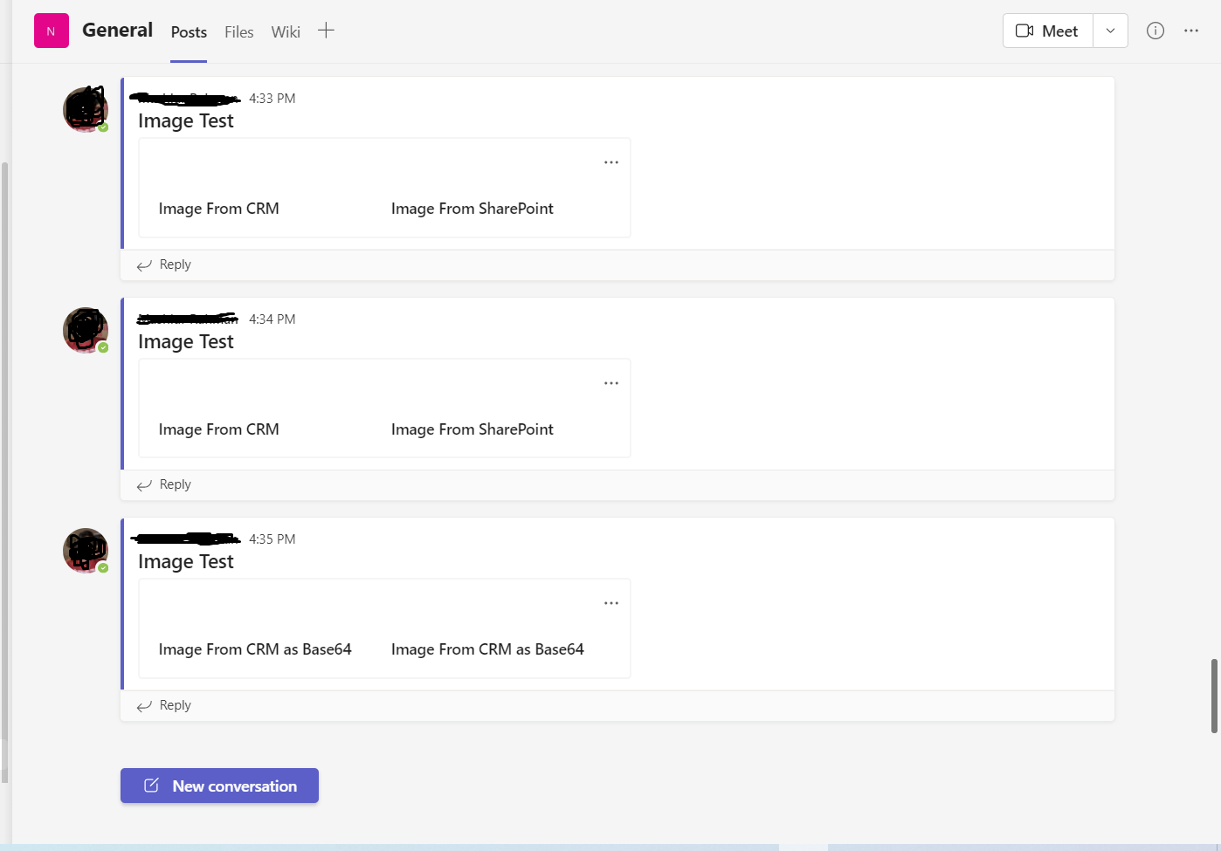Switch to the Files tab
This screenshot has width=1221, height=851.
pos(238,32)
